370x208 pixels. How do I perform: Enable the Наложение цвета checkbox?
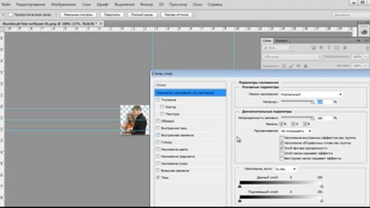click(158, 149)
